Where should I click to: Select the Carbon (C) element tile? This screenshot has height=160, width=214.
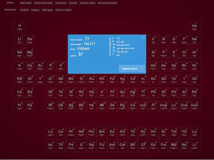click(x=153, y=40)
